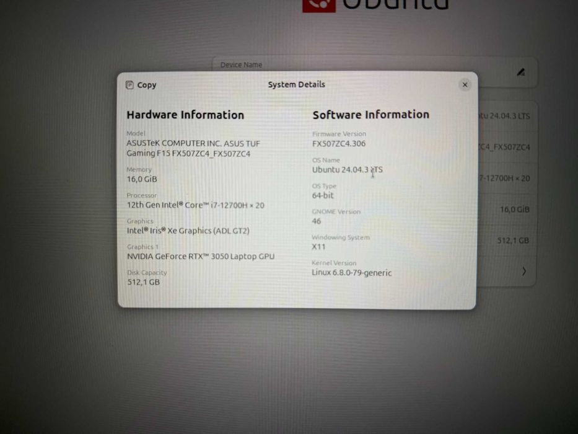Click the 'Software Information' heading
Image resolution: width=578 pixels, height=434 pixels.
(x=371, y=115)
